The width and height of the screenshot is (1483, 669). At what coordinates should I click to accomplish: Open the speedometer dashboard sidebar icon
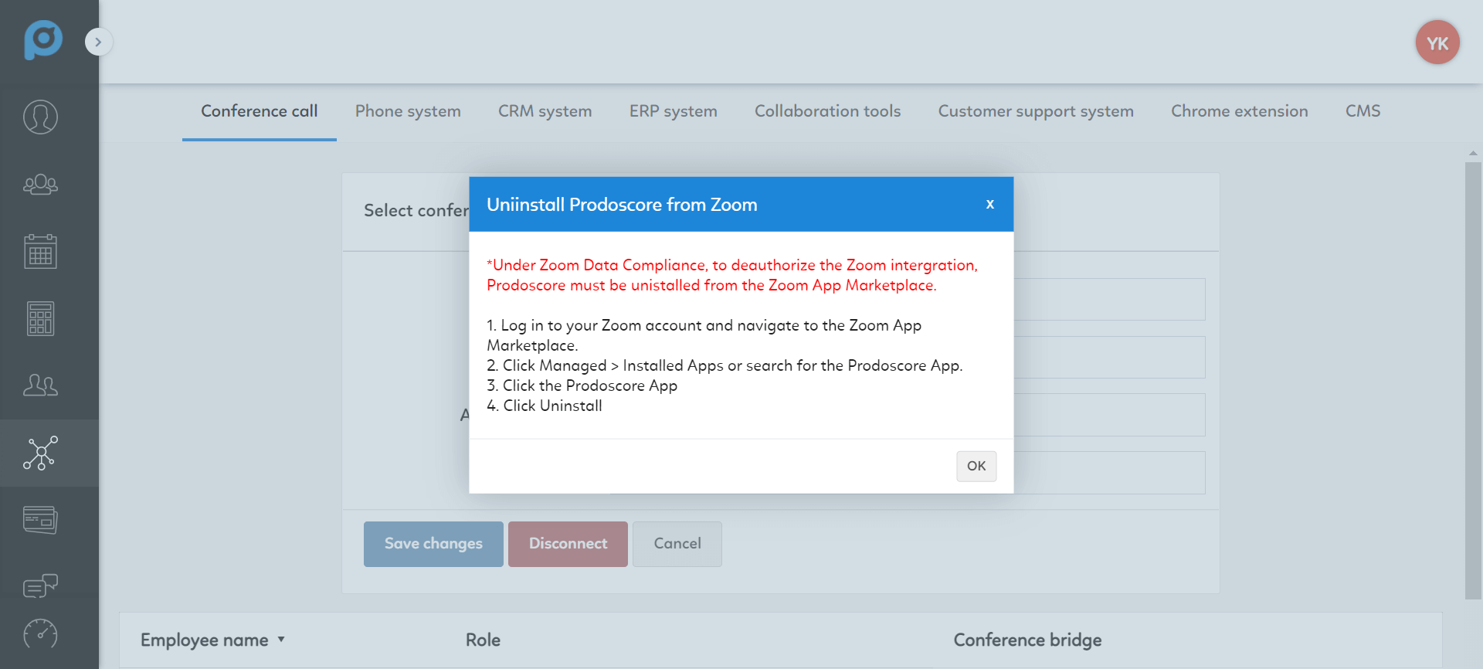click(40, 634)
